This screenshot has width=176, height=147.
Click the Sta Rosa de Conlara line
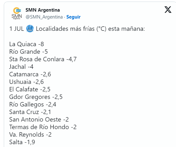pyautogui.click(x=43, y=59)
